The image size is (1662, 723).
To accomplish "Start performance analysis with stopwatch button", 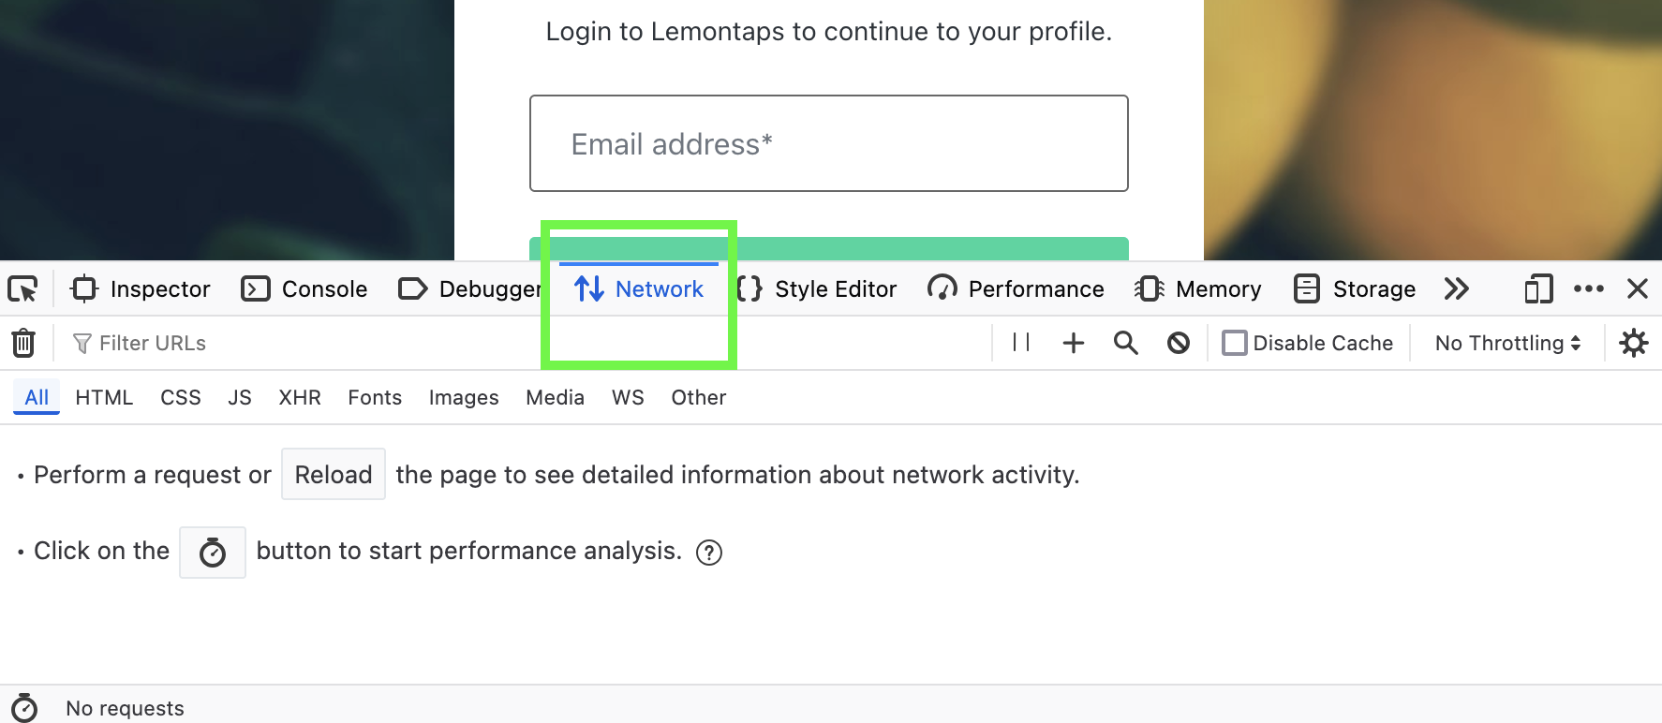I will click(x=213, y=553).
